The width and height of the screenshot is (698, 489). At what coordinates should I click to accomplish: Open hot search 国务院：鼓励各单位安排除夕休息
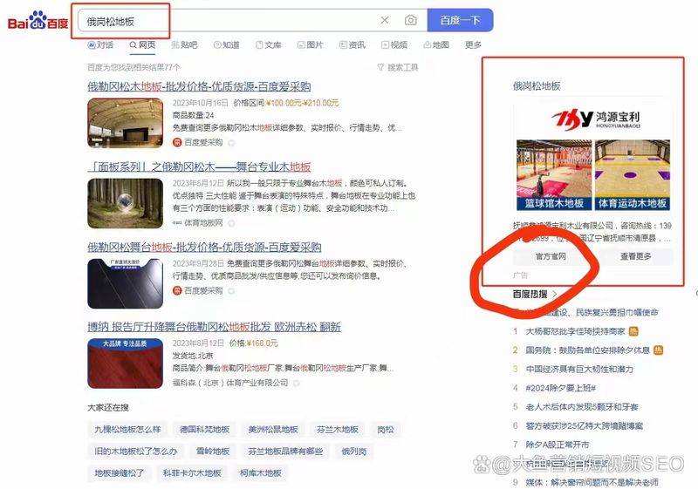pos(588,350)
